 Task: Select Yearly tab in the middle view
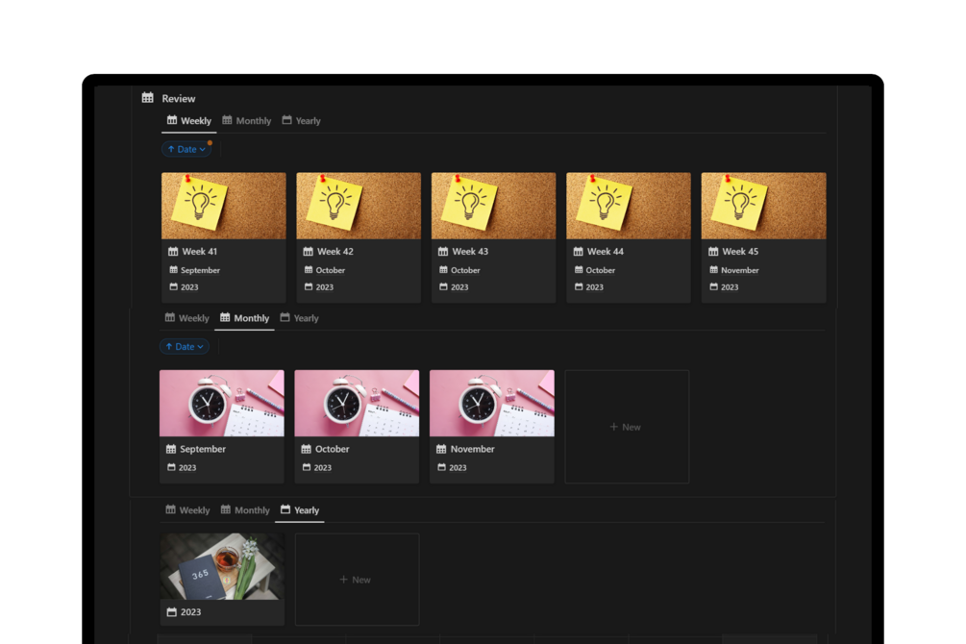coord(299,318)
